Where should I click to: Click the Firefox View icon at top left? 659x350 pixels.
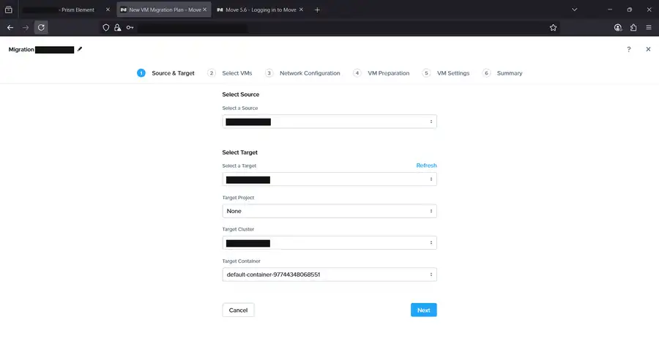(8, 10)
